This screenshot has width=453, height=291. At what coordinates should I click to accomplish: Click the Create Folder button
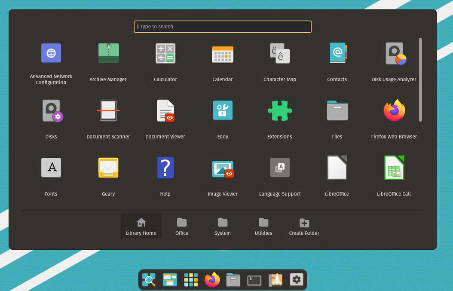[x=304, y=226]
